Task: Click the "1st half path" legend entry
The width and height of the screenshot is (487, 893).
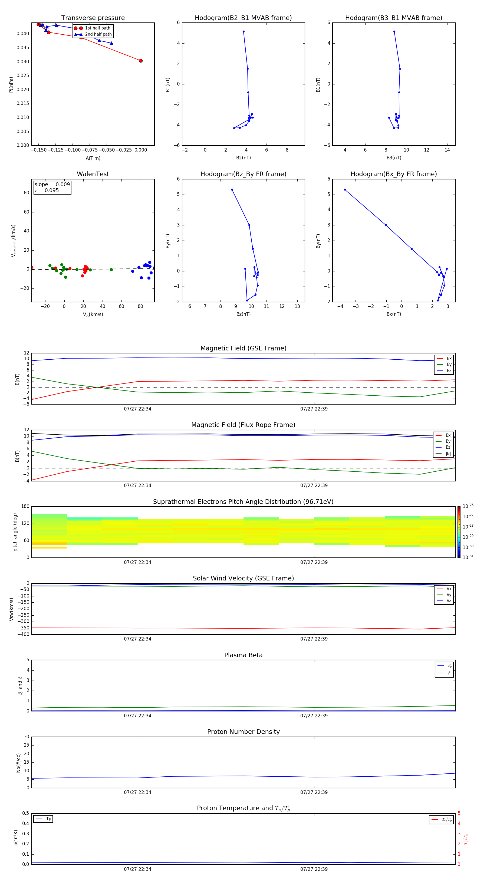Action: click(93, 28)
